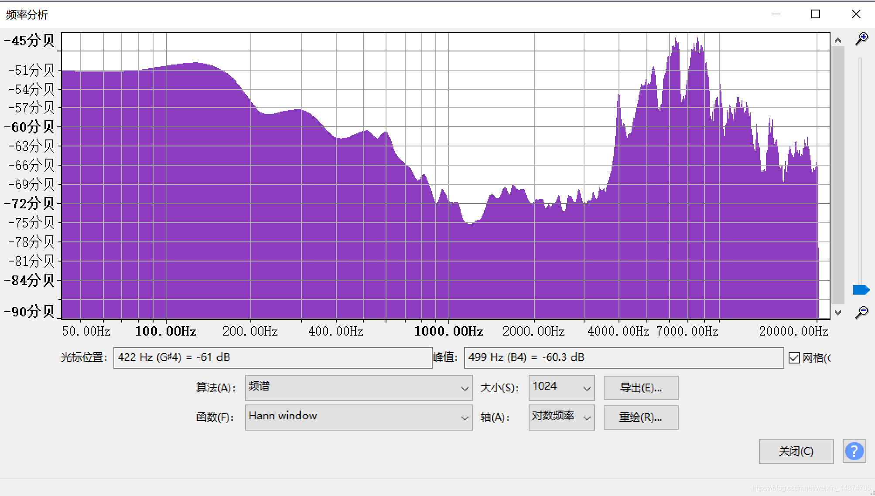Image resolution: width=875 pixels, height=496 pixels.
Task: Click the blue vertical zoom slider thumb
Action: [x=861, y=290]
